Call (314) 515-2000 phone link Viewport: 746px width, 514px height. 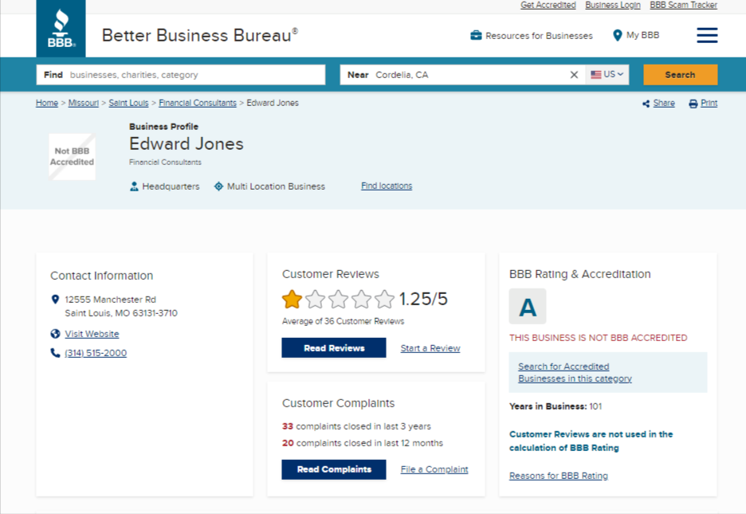pos(96,353)
